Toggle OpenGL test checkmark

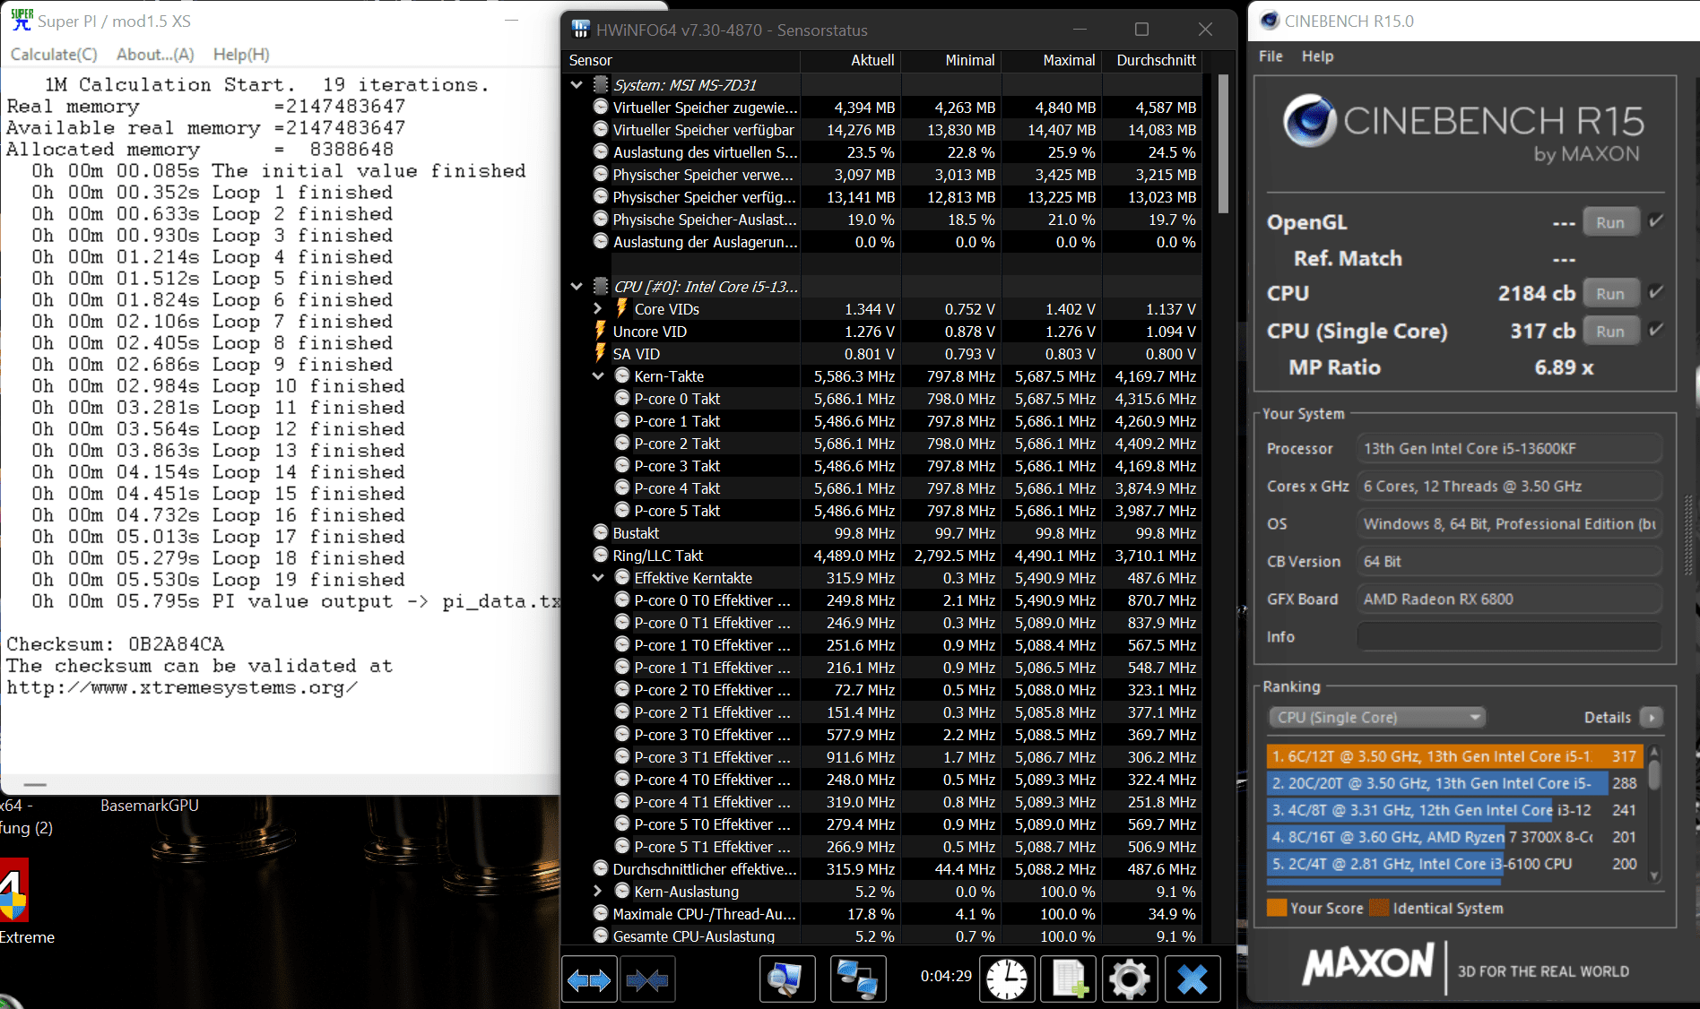coord(1656,220)
